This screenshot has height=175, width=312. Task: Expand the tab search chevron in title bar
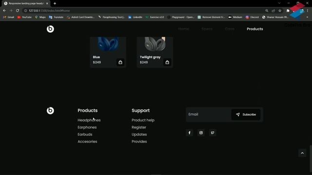tap(279, 3)
